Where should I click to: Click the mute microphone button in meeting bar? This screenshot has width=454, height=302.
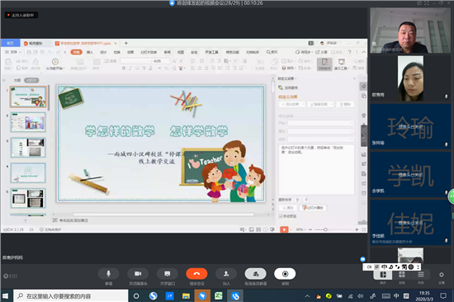click(x=108, y=274)
